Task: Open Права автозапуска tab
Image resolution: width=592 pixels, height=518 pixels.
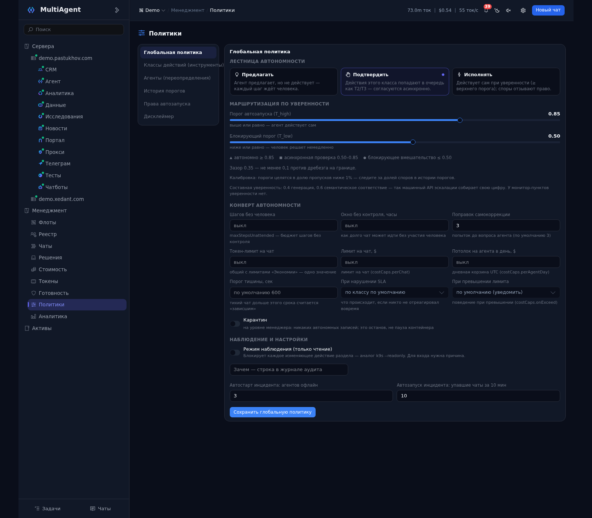Action: click(178, 104)
